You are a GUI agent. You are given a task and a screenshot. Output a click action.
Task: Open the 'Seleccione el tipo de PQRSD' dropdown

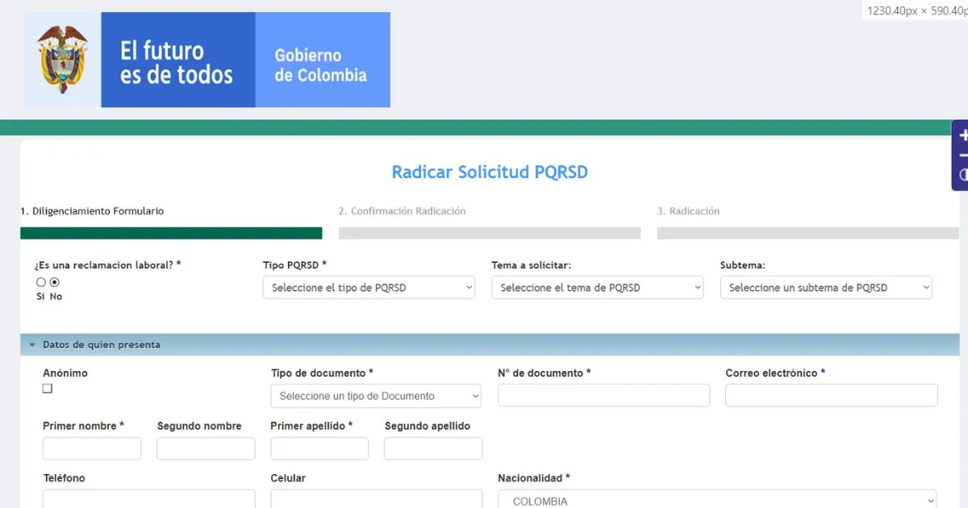(369, 288)
